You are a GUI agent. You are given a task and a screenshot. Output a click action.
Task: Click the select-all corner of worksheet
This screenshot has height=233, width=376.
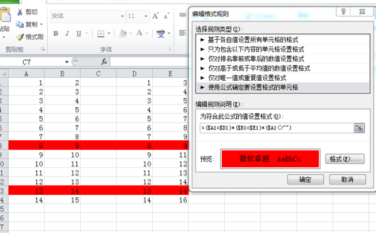[4, 73]
